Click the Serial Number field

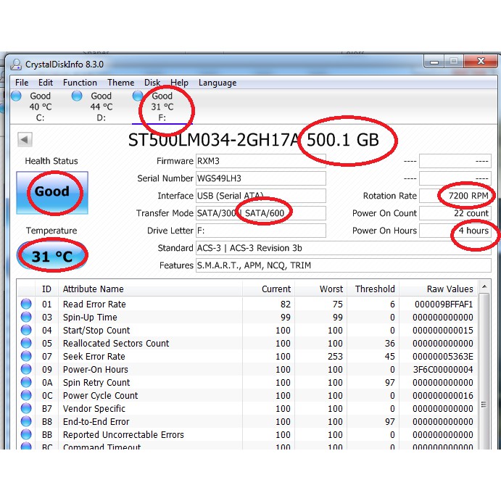tap(260, 178)
